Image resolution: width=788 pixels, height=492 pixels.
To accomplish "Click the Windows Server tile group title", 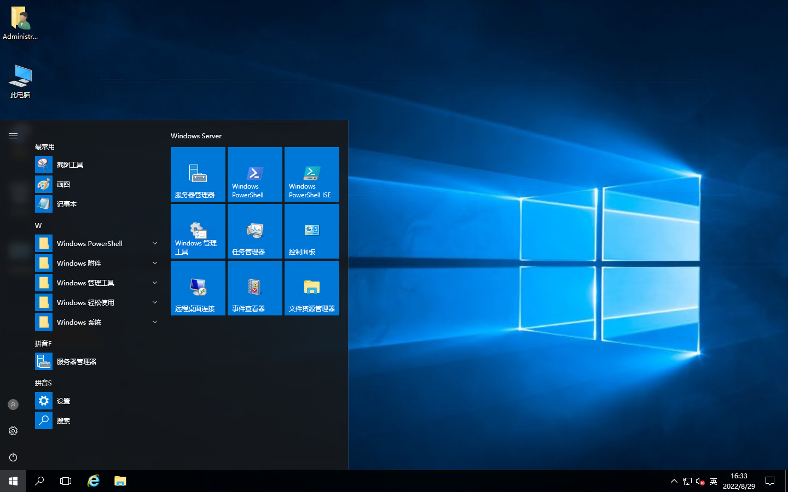I will 196,136.
